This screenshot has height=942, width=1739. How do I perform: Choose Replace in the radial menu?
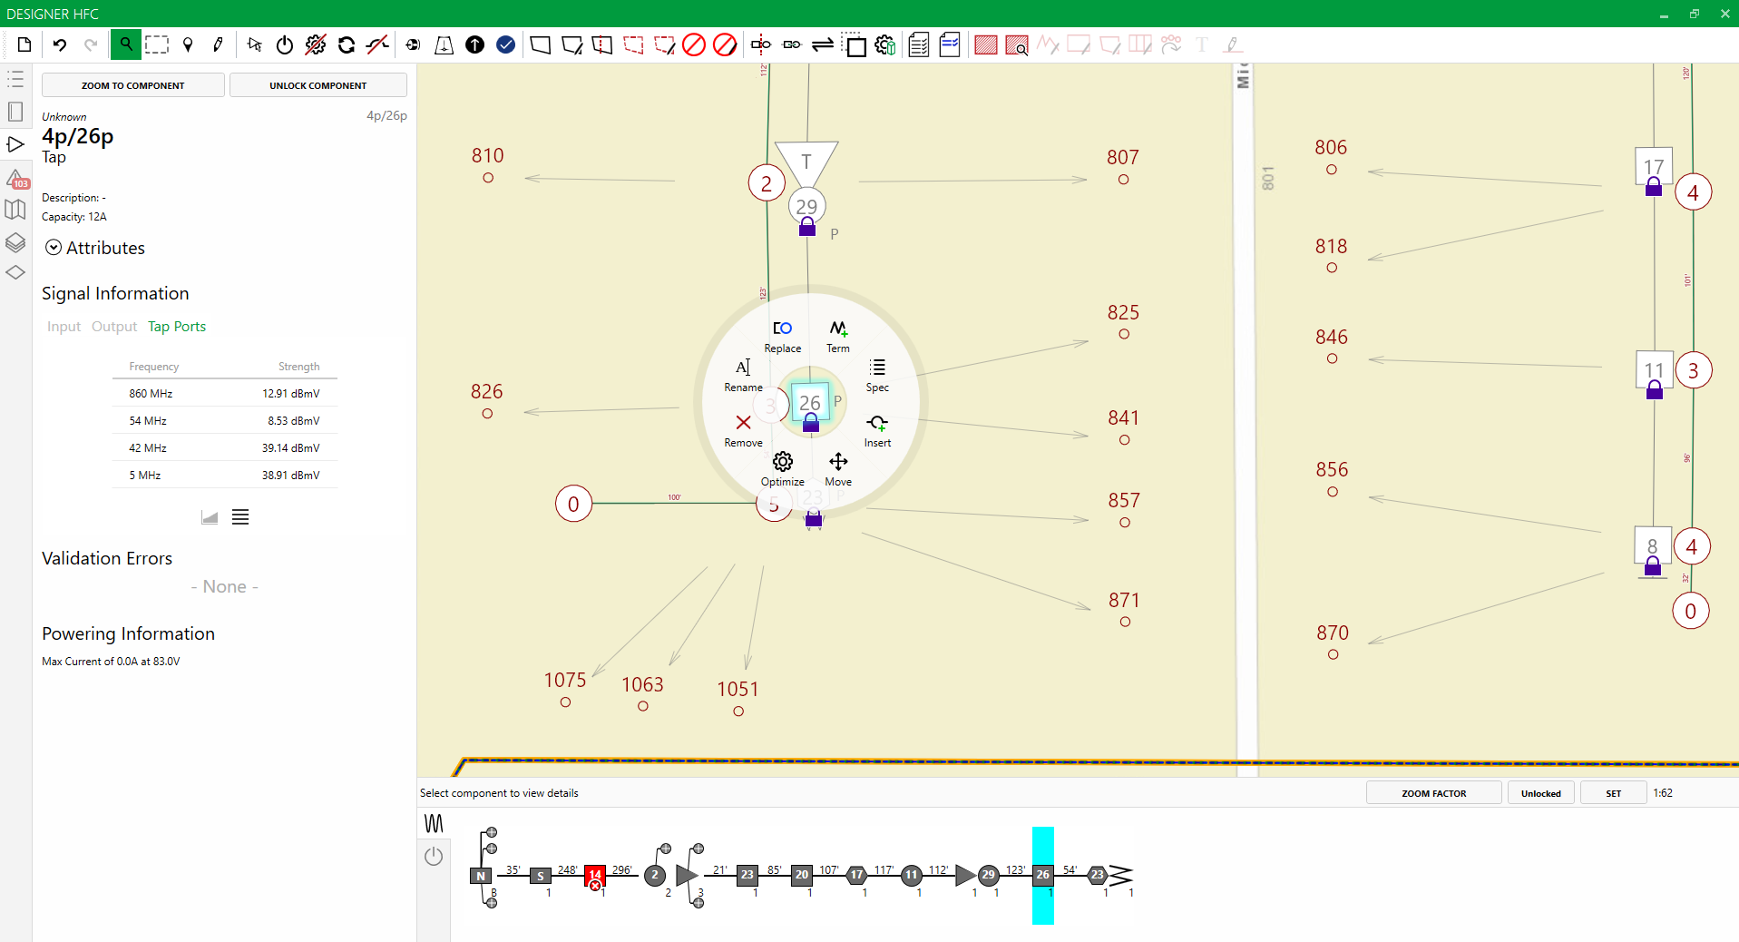point(782,335)
